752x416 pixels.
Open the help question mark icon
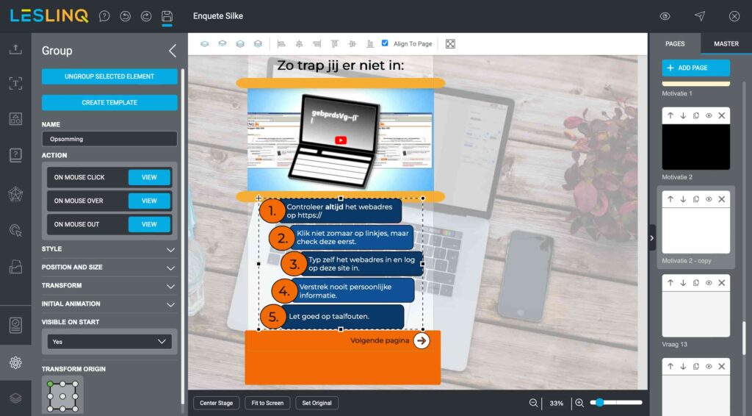104,16
